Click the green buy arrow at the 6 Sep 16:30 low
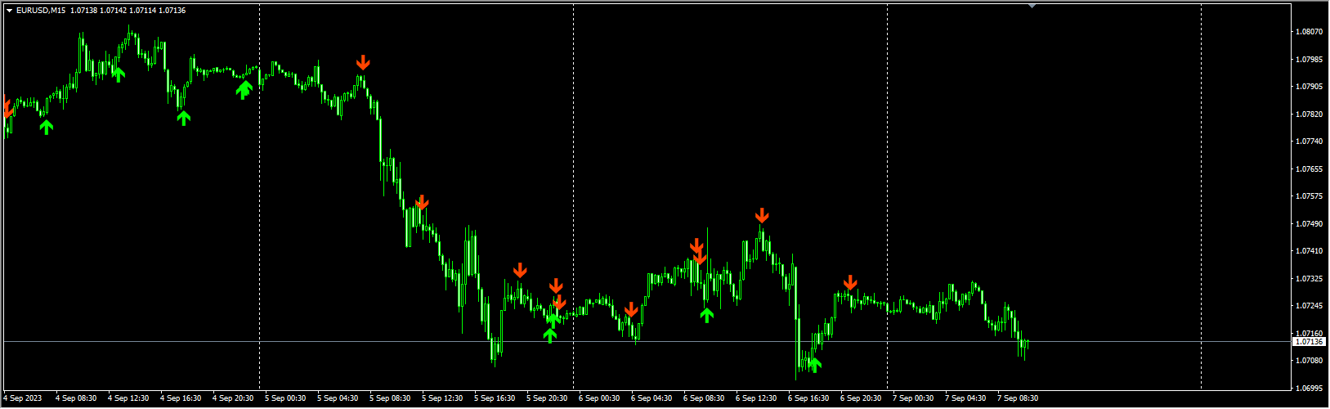 click(813, 364)
